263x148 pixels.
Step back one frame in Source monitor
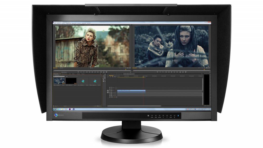click(90, 72)
